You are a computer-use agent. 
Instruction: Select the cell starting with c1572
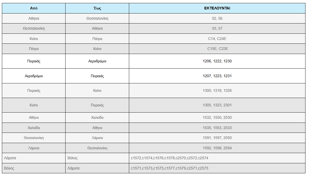[217, 158]
